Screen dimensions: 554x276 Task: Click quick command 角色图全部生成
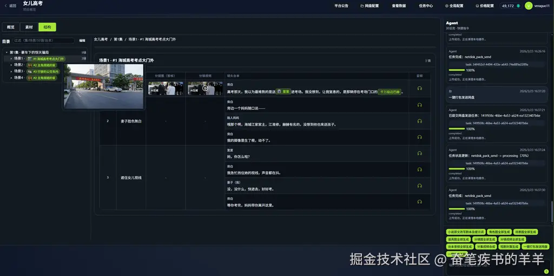499,232
